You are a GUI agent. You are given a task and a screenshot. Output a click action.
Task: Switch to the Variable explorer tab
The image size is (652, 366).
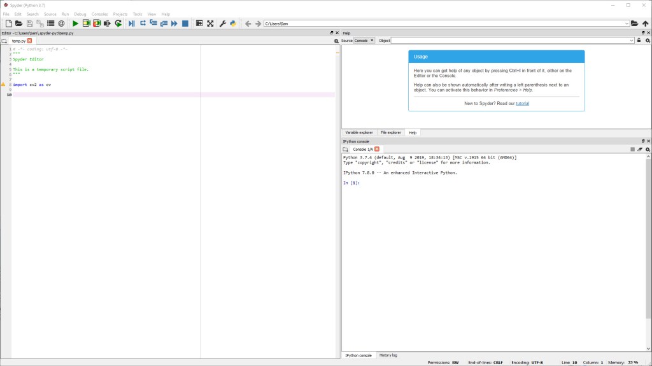tap(359, 132)
